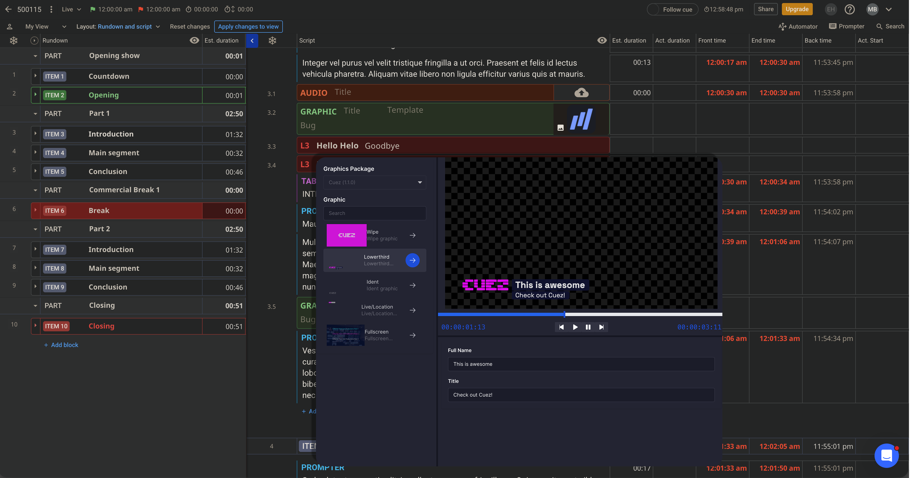Click the help question mark icon
This screenshot has height=478, width=910.
pyautogui.click(x=849, y=9)
